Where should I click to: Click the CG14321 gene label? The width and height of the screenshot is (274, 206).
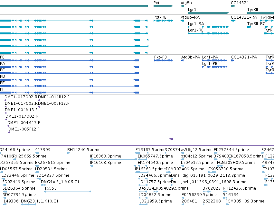pos(240,3)
